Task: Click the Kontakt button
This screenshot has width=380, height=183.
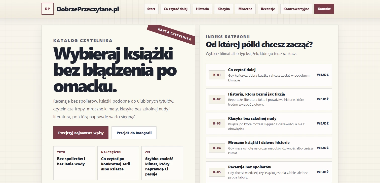Action: tap(324, 9)
